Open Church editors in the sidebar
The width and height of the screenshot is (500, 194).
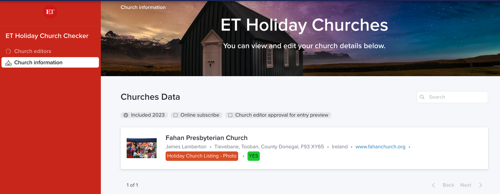point(32,51)
